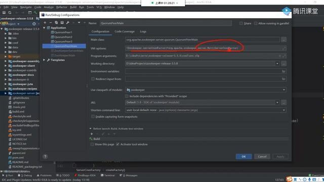
Task: Expand the conf folder in project tree
Action: 6,42
